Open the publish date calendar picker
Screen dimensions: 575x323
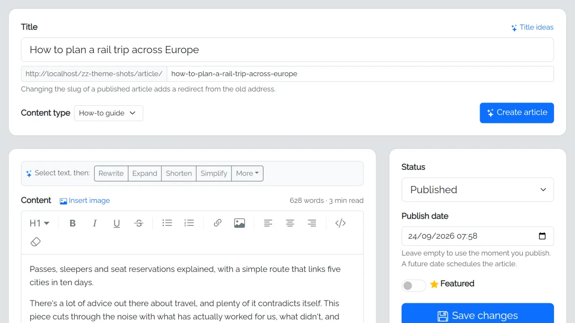pyautogui.click(x=542, y=236)
